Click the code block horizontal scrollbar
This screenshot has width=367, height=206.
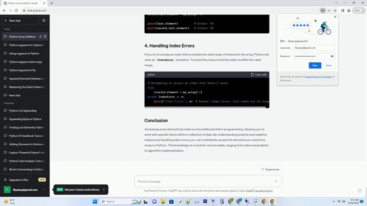(x=205, y=107)
